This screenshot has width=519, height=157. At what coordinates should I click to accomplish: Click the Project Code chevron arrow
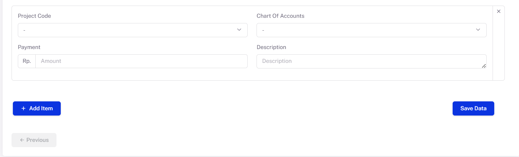click(x=239, y=30)
